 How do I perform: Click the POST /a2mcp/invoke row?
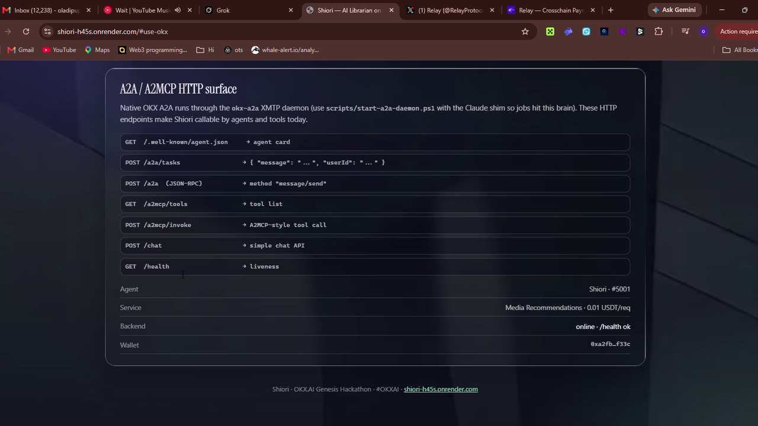[x=375, y=225]
